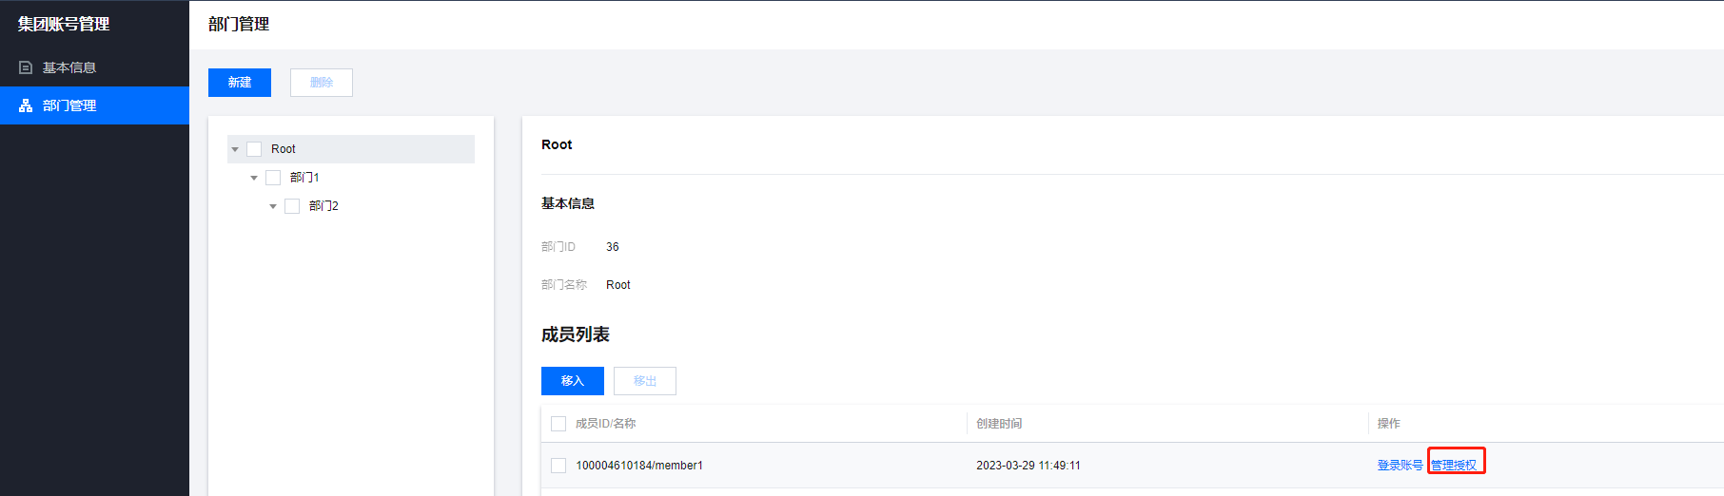
Task: Go to 部门管理 in the sidebar
Action: click(69, 105)
